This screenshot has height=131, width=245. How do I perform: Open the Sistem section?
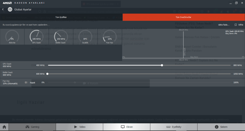click(221, 127)
